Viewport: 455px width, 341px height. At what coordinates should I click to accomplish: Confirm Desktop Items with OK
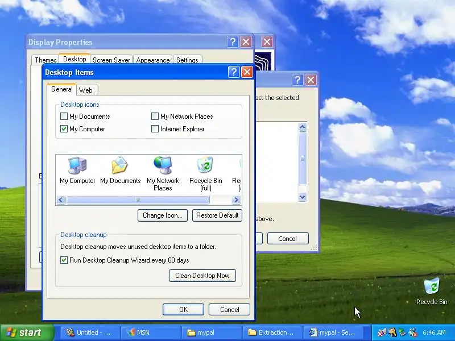183,309
